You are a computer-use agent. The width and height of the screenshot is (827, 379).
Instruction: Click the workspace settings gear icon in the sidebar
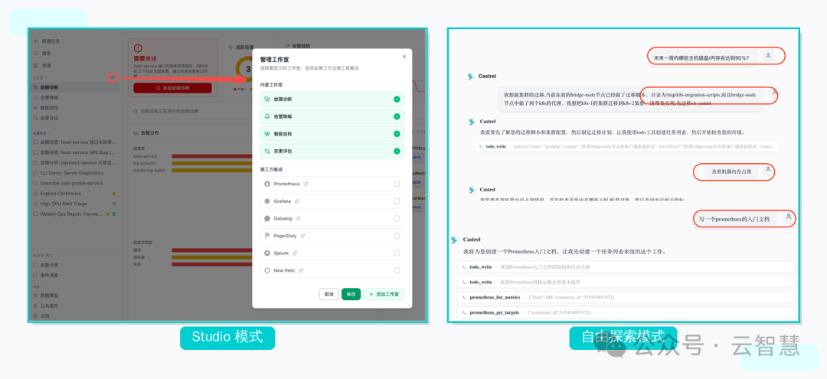coord(112,78)
